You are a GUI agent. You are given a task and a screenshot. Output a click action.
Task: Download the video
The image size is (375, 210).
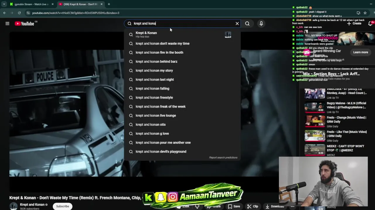point(275,206)
